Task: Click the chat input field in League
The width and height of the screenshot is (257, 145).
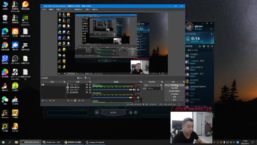Action: [67, 113]
